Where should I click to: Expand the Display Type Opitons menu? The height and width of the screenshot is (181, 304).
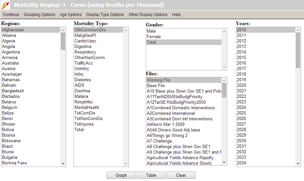click(105, 15)
